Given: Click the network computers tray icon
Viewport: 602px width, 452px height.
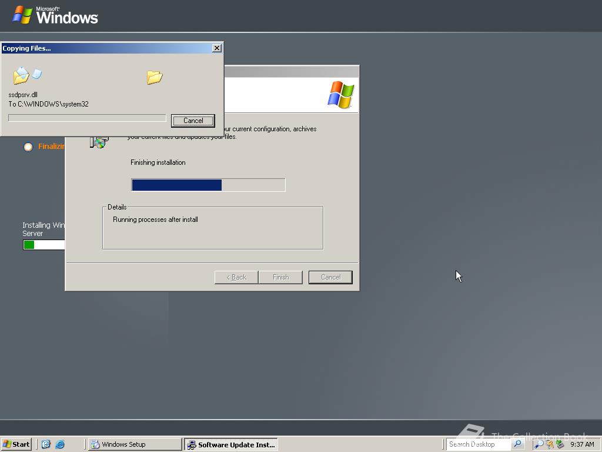Looking at the screenshot, I should click(x=560, y=444).
